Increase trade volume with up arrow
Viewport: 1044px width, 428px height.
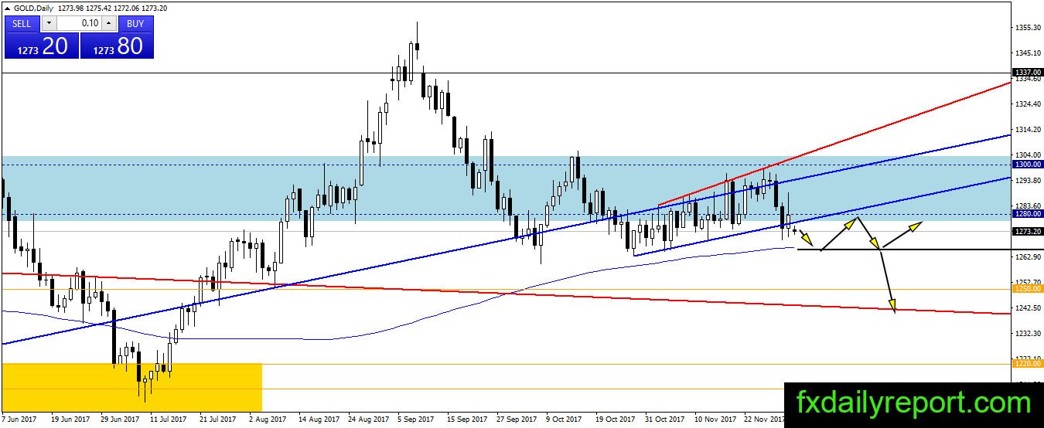coord(108,23)
